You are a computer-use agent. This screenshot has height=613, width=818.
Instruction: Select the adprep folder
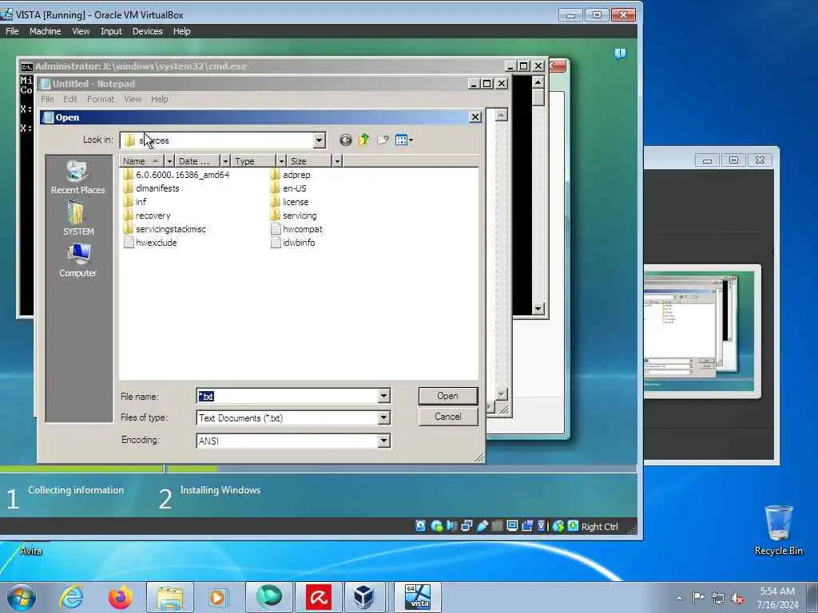pos(291,175)
